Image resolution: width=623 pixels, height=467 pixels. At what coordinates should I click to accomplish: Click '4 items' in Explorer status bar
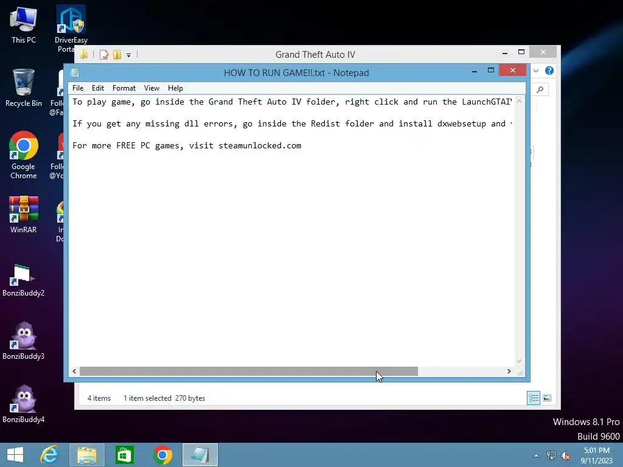pyautogui.click(x=99, y=398)
